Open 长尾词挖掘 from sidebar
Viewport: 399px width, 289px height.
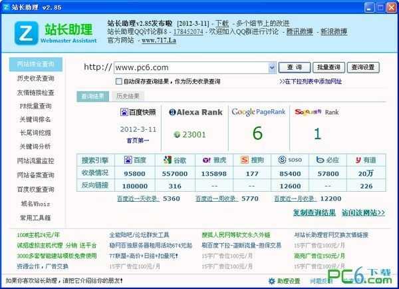35,133
